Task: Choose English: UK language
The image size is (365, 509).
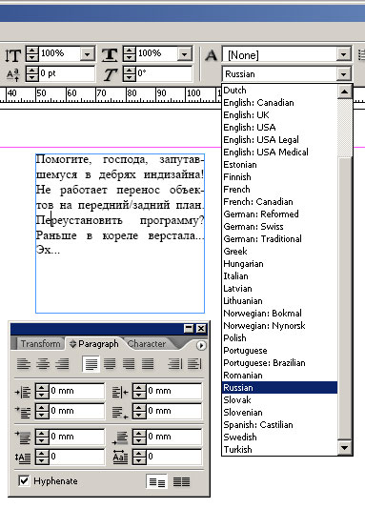Action: pyautogui.click(x=279, y=115)
